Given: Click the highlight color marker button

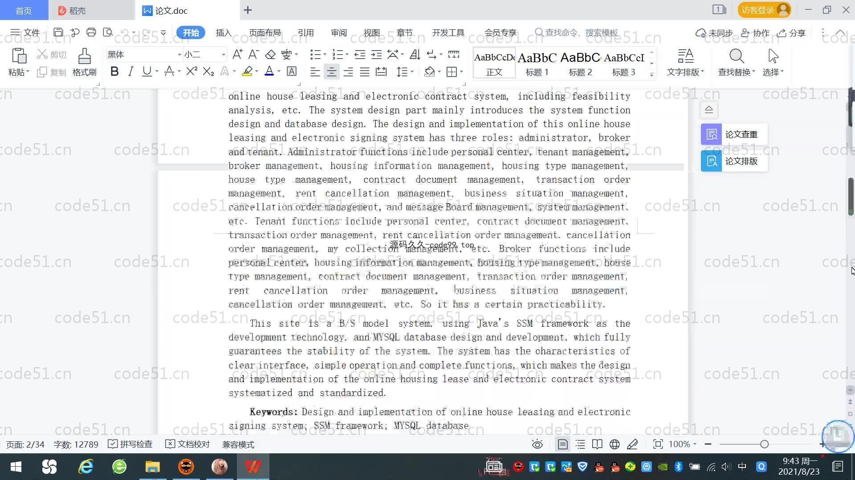Looking at the screenshot, I should [247, 71].
